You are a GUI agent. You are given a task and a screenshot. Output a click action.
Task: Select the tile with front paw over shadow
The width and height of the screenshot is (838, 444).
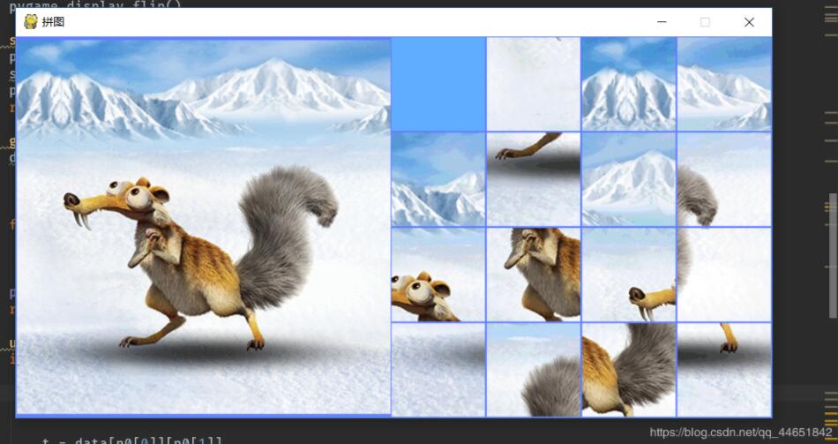[x=534, y=179]
